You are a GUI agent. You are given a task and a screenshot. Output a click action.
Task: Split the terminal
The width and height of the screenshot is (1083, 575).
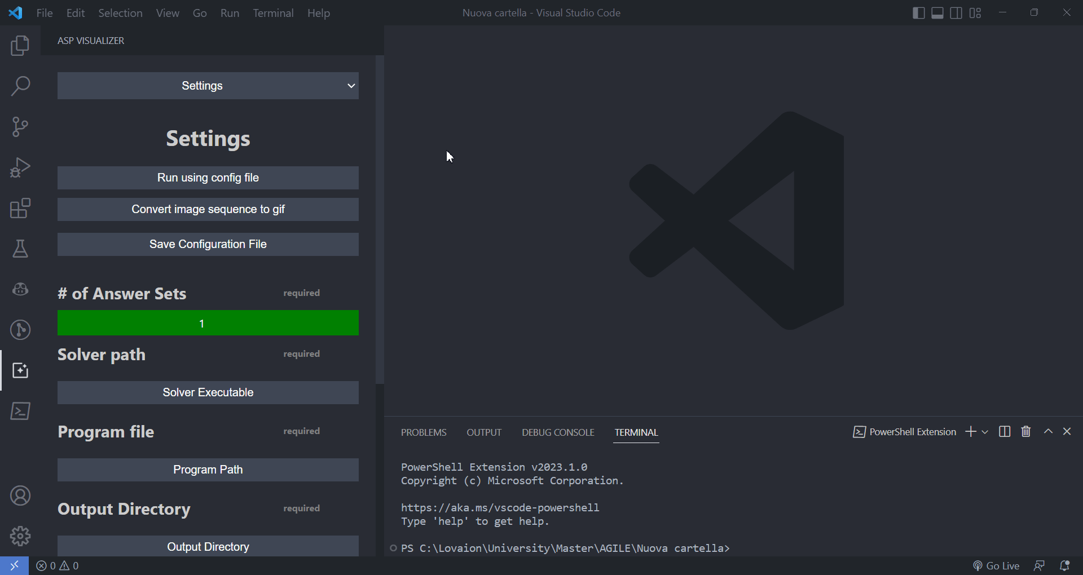(x=1005, y=432)
